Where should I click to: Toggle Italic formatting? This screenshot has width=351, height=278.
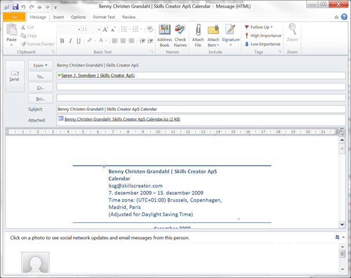(x=70, y=41)
